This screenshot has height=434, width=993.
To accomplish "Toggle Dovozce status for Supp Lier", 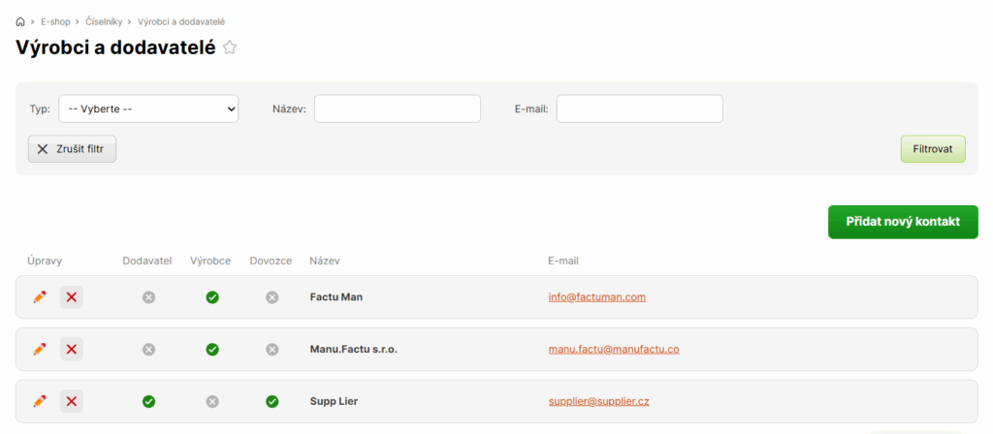I will (x=272, y=402).
